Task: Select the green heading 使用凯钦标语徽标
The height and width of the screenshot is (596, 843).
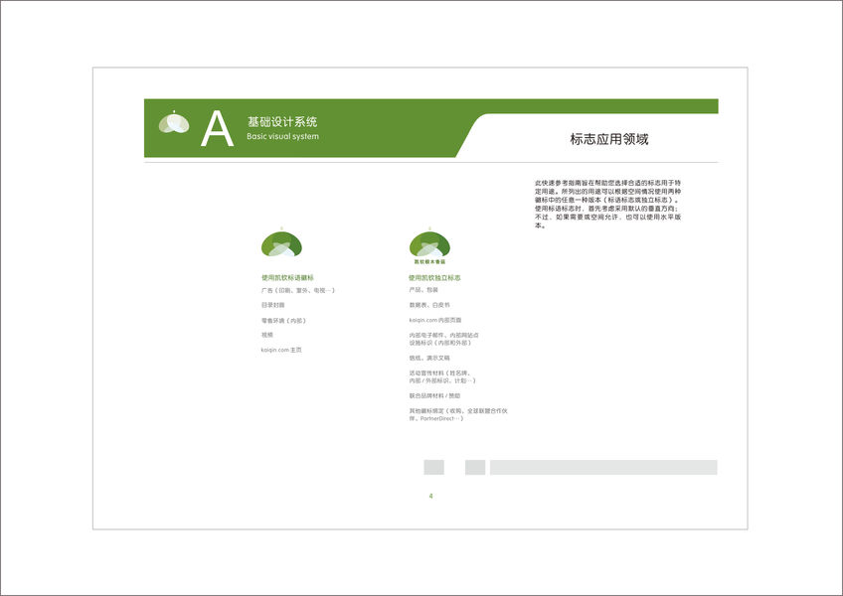Action: [x=287, y=278]
